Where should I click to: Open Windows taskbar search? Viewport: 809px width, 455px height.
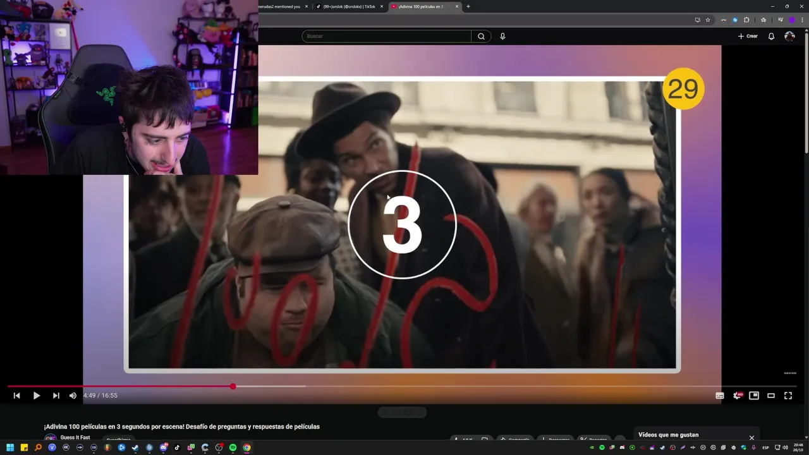pyautogui.click(x=38, y=447)
